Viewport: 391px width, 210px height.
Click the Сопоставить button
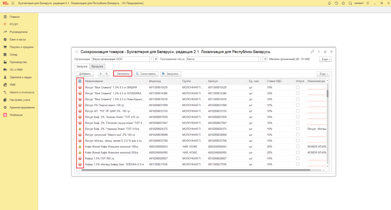click(146, 74)
